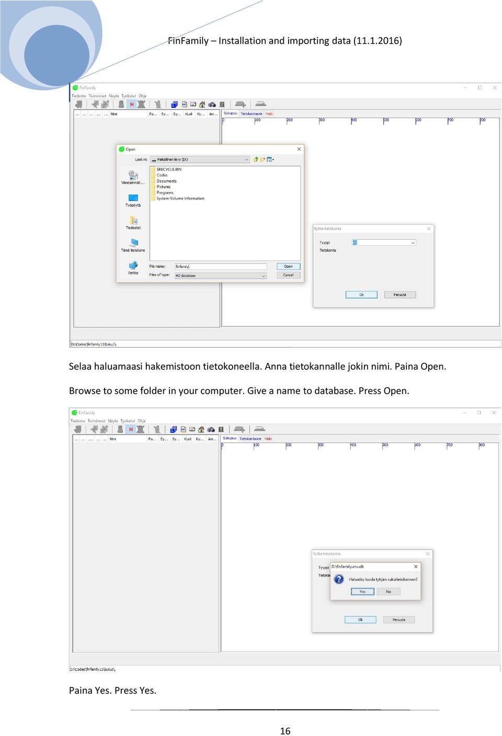Select Tietokantaote tab in second screenshot
The width and height of the screenshot is (502, 736).
coord(250,438)
